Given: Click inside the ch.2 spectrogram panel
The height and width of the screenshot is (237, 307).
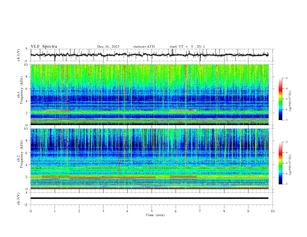Looking at the screenshot, I should 149,159.
